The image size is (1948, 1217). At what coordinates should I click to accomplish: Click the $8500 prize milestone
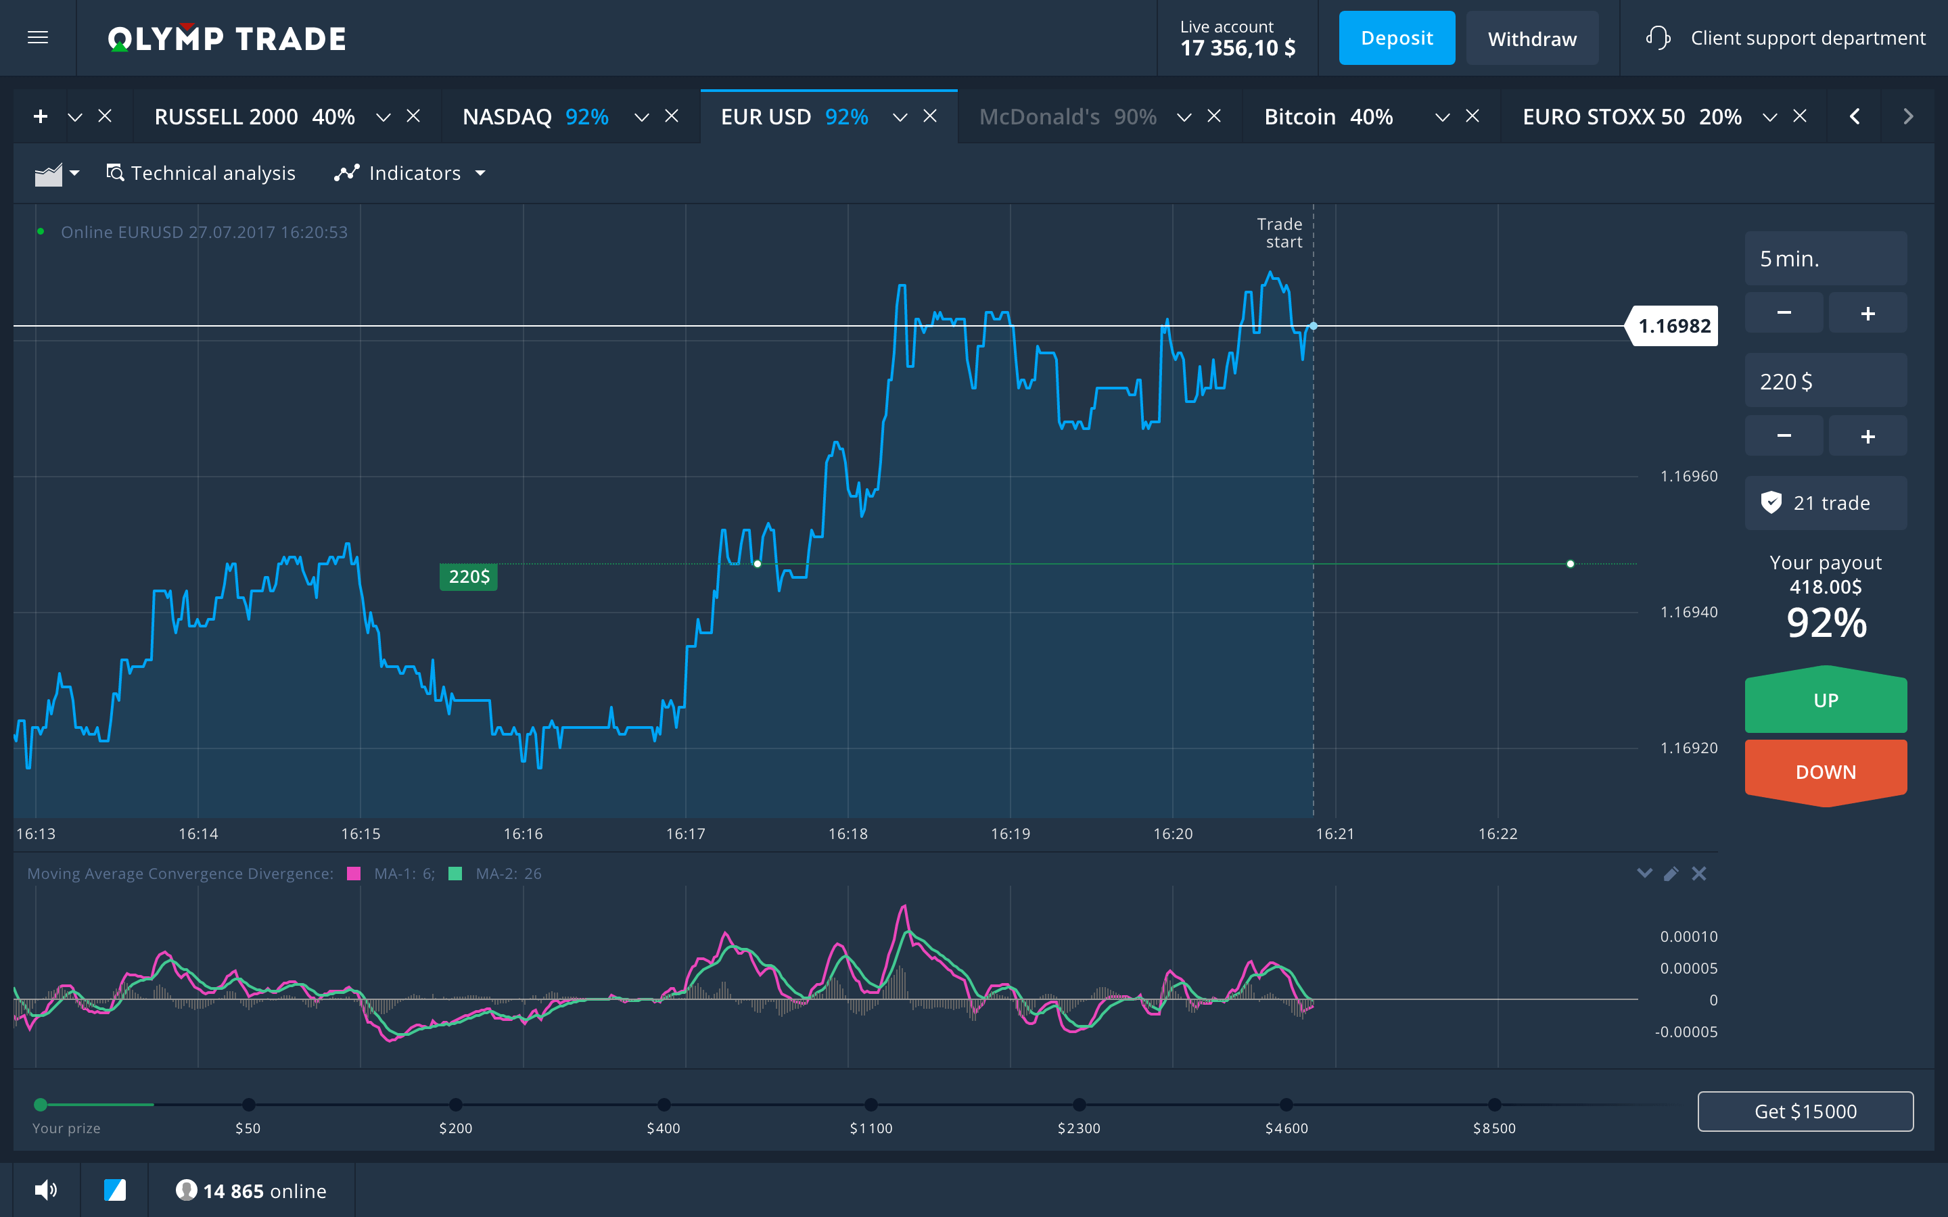(1494, 1104)
